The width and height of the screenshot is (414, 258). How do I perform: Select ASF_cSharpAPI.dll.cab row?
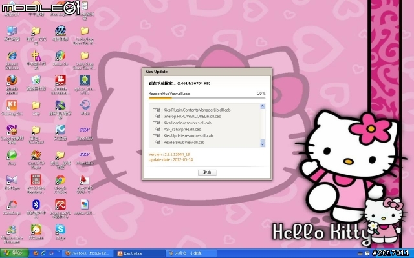(177, 129)
